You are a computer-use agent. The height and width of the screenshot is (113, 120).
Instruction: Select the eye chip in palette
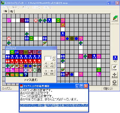point(35,66)
